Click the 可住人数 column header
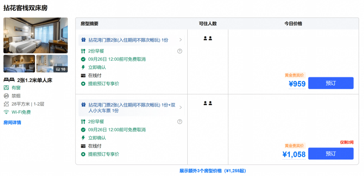Viewport: 364px width, 176px height. (x=208, y=23)
